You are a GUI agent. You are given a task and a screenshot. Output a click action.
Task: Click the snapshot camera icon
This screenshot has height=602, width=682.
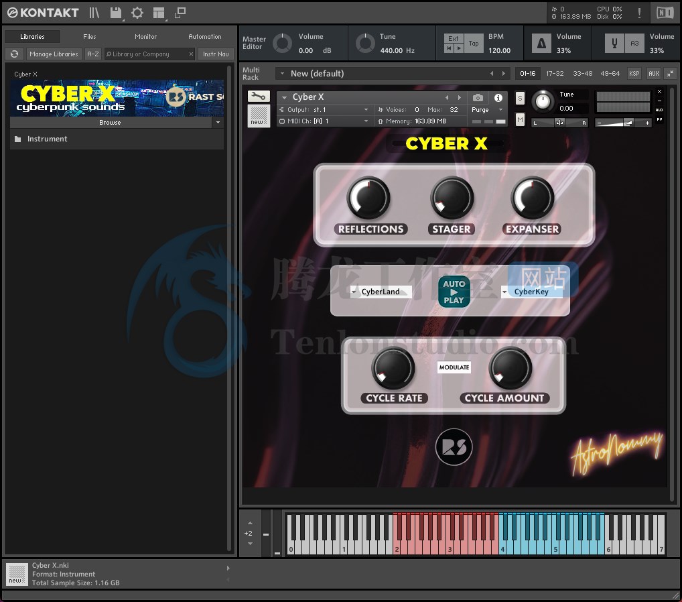coord(478,97)
